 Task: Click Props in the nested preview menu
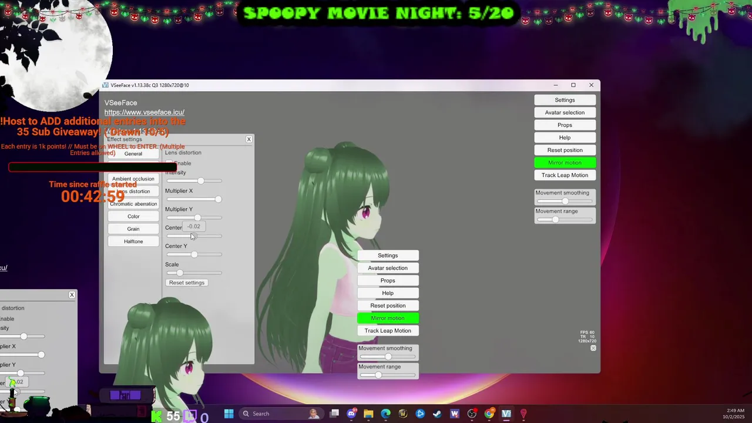tap(388, 281)
